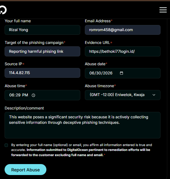
Task: Select the year 2026 in Abuse date
Action: [107, 73]
